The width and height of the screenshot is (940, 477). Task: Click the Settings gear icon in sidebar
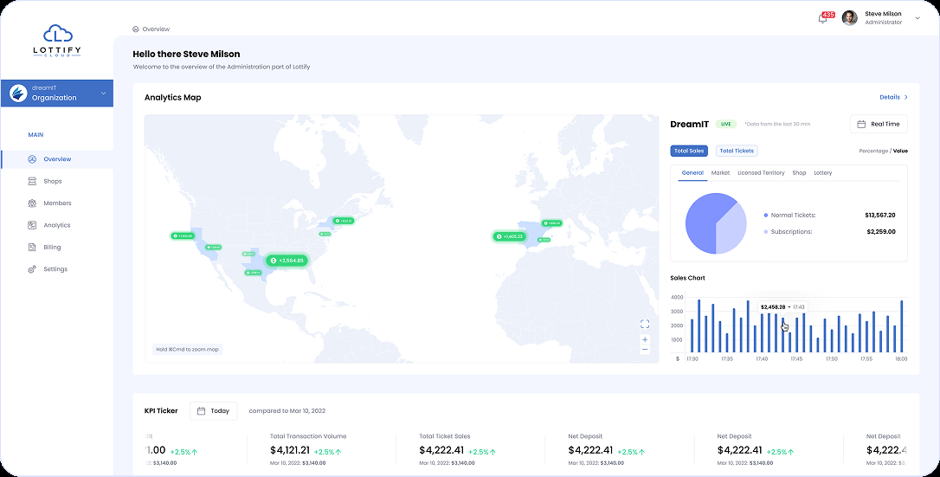tap(32, 269)
